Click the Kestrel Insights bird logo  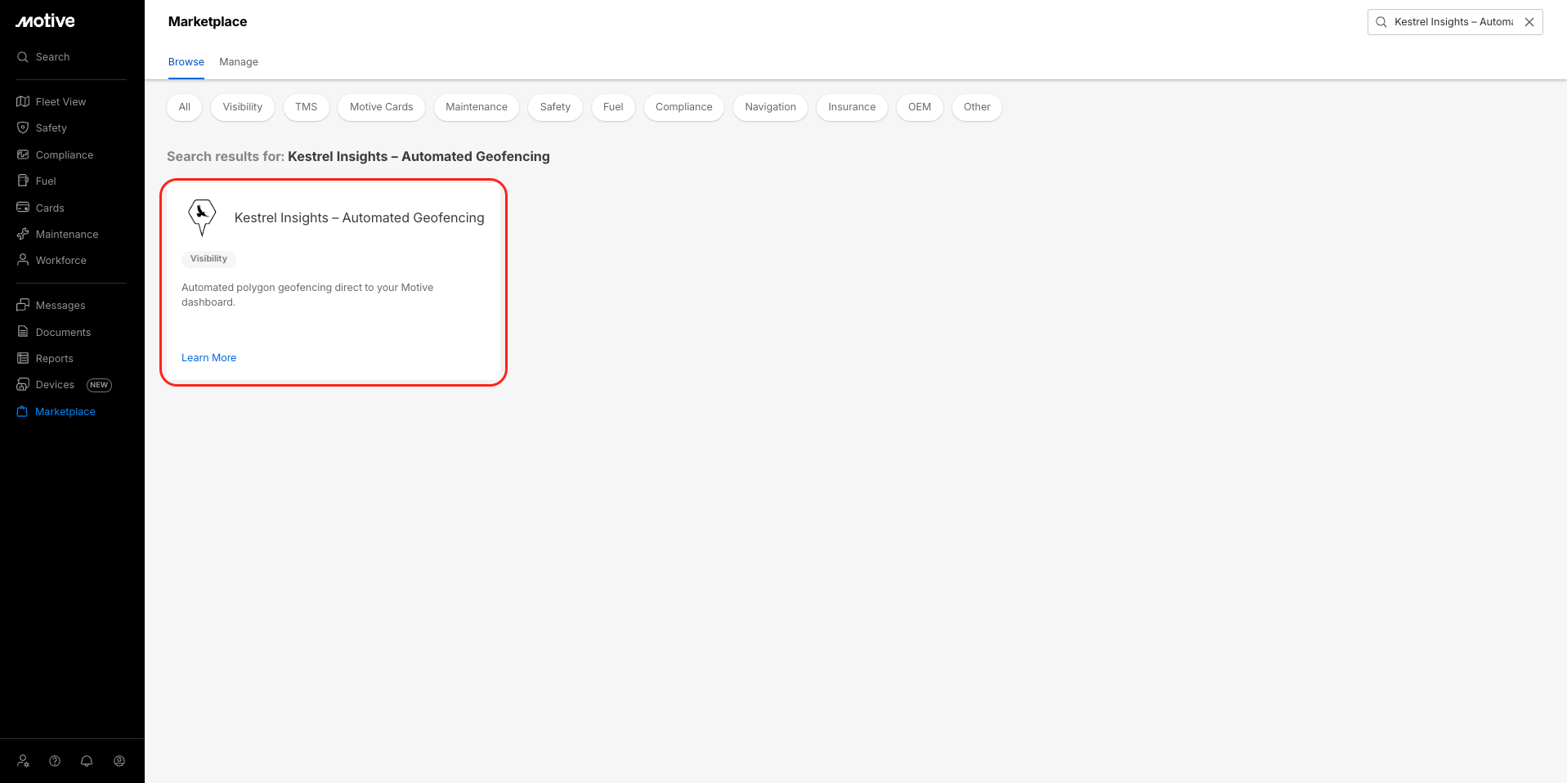(202, 217)
